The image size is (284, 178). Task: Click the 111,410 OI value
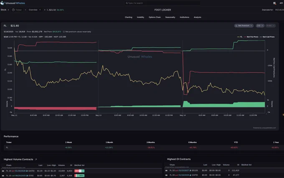(x=236, y=170)
